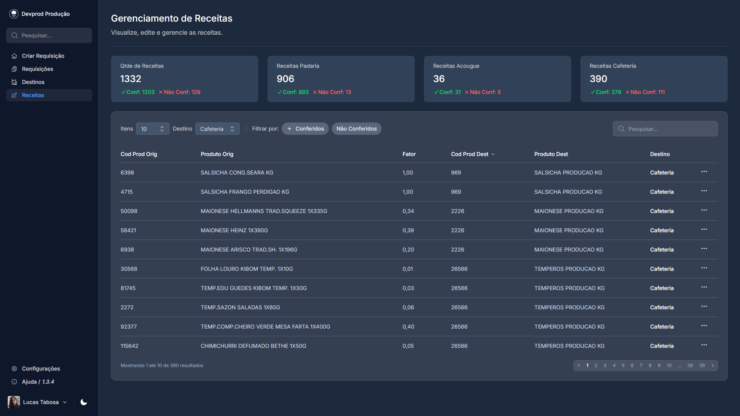
Task: Click the Devprod Produção logo icon
Action: click(x=14, y=14)
